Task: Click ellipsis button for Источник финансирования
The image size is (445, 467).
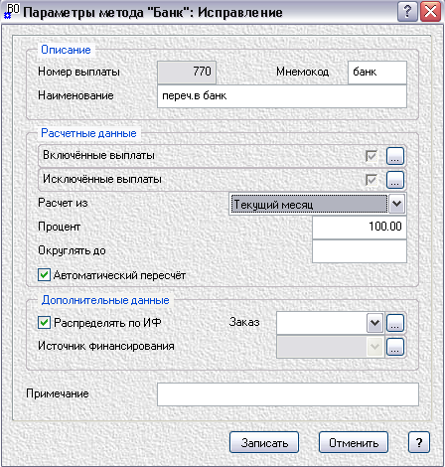Action: [395, 347]
